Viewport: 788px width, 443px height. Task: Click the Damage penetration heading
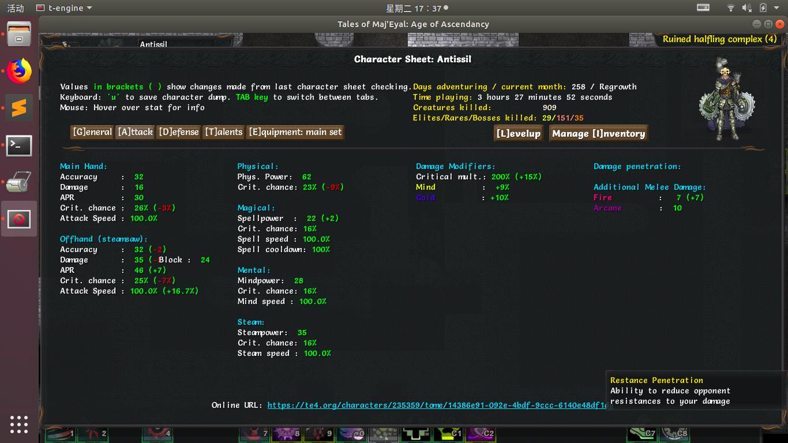637,167
